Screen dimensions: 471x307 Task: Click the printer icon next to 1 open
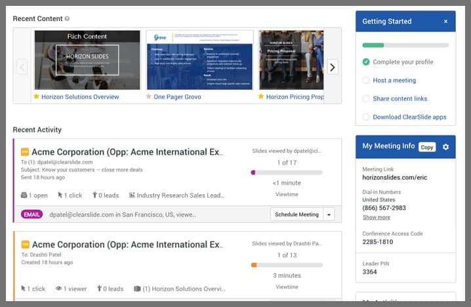(24, 195)
